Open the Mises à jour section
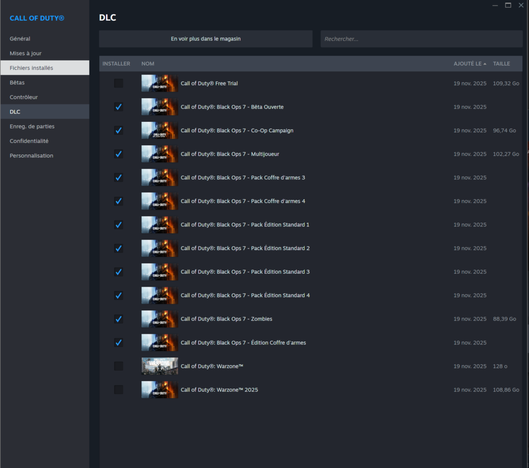This screenshot has width=529, height=468. coord(26,53)
